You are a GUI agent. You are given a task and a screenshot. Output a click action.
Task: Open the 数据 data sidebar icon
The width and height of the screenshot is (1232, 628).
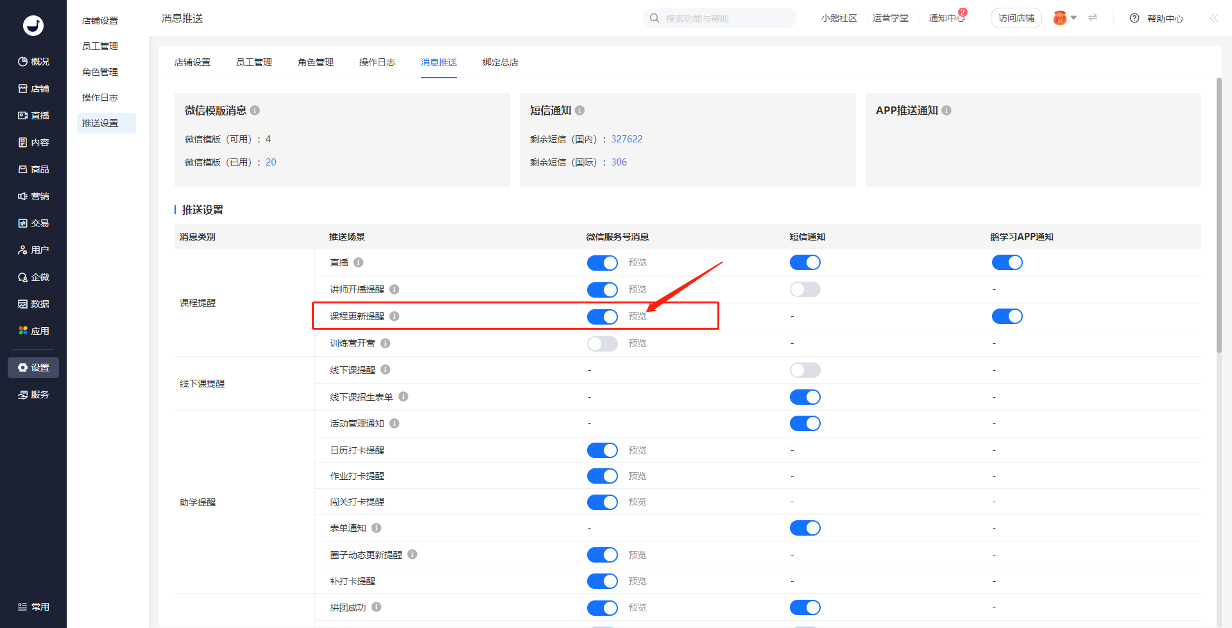pos(23,304)
